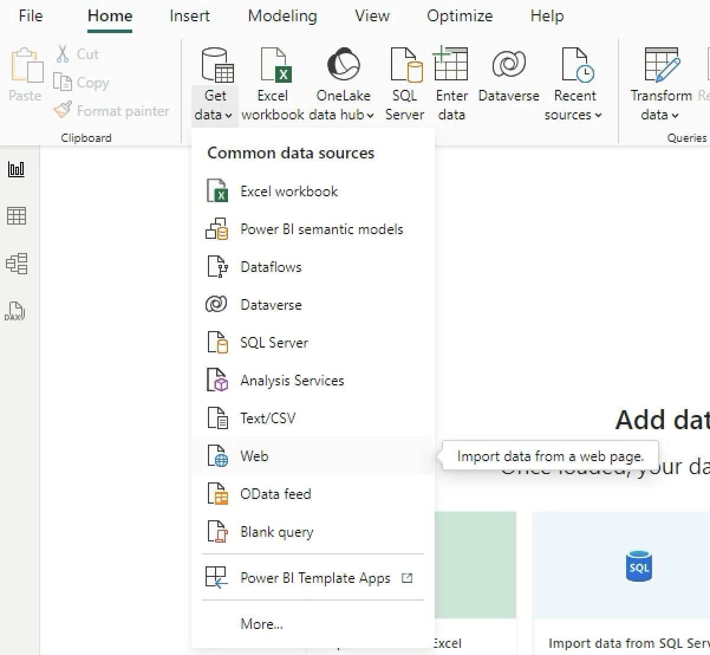Open the Insert ribbon tab
Screen dimensions: 710x655
(189, 16)
